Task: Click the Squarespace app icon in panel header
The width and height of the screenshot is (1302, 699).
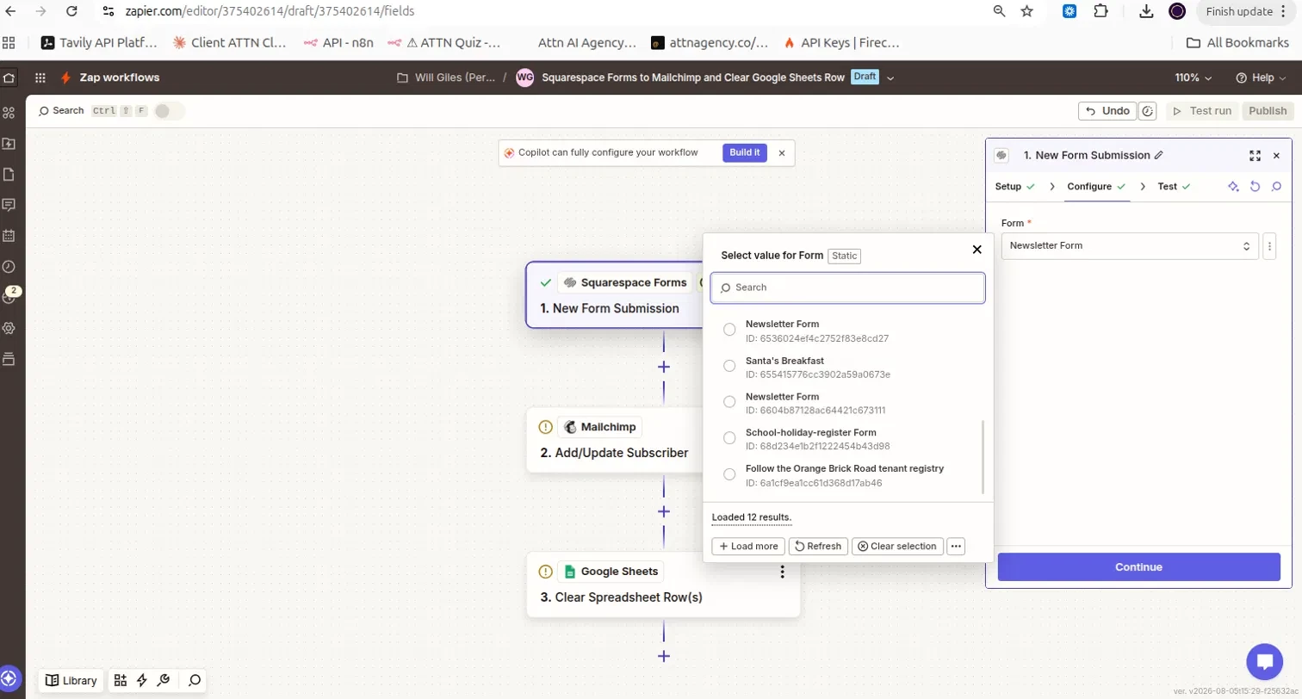Action: (1001, 156)
